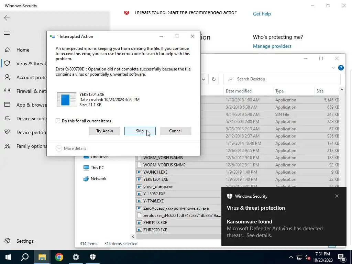
Task: Click the YEKE1204.EXE file thumbnail in dialog
Action: pos(66,99)
